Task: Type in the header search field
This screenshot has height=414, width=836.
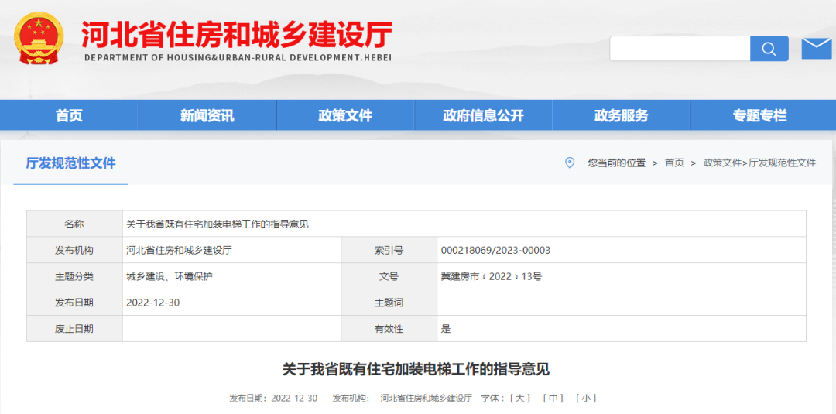Action: pyautogui.click(x=680, y=49)
